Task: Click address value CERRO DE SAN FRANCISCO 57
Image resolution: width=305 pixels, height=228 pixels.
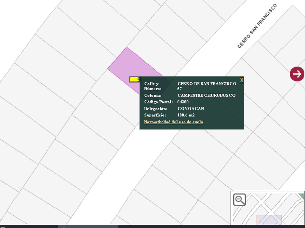Action: click(x=207, y=86)
